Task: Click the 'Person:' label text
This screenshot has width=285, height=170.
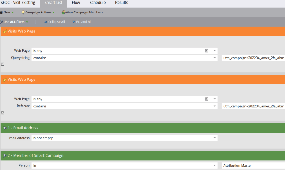Action: pyautogui.click(x=24, y=165)
